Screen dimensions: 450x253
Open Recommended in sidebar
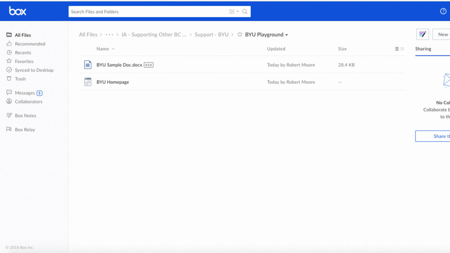pos(30,44)
